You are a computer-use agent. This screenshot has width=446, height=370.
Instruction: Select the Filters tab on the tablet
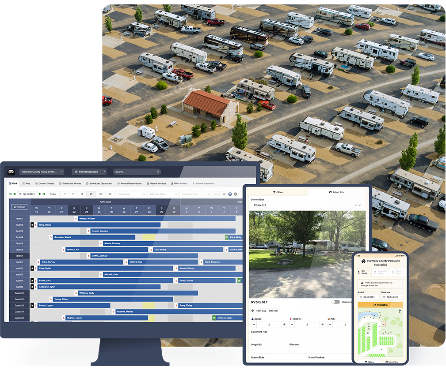[278, 192]
